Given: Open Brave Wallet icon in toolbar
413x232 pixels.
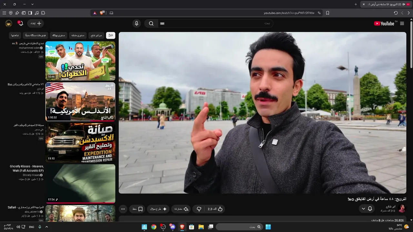Looking at the screenshot, I should point(24,13).
